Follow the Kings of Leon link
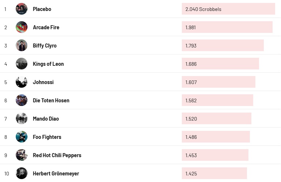This screenshot has height=182, width=281. (48, 64)
